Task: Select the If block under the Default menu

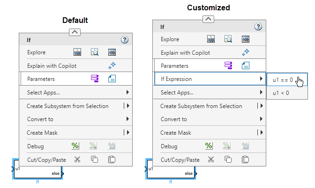Action: [x=37, y=172]
